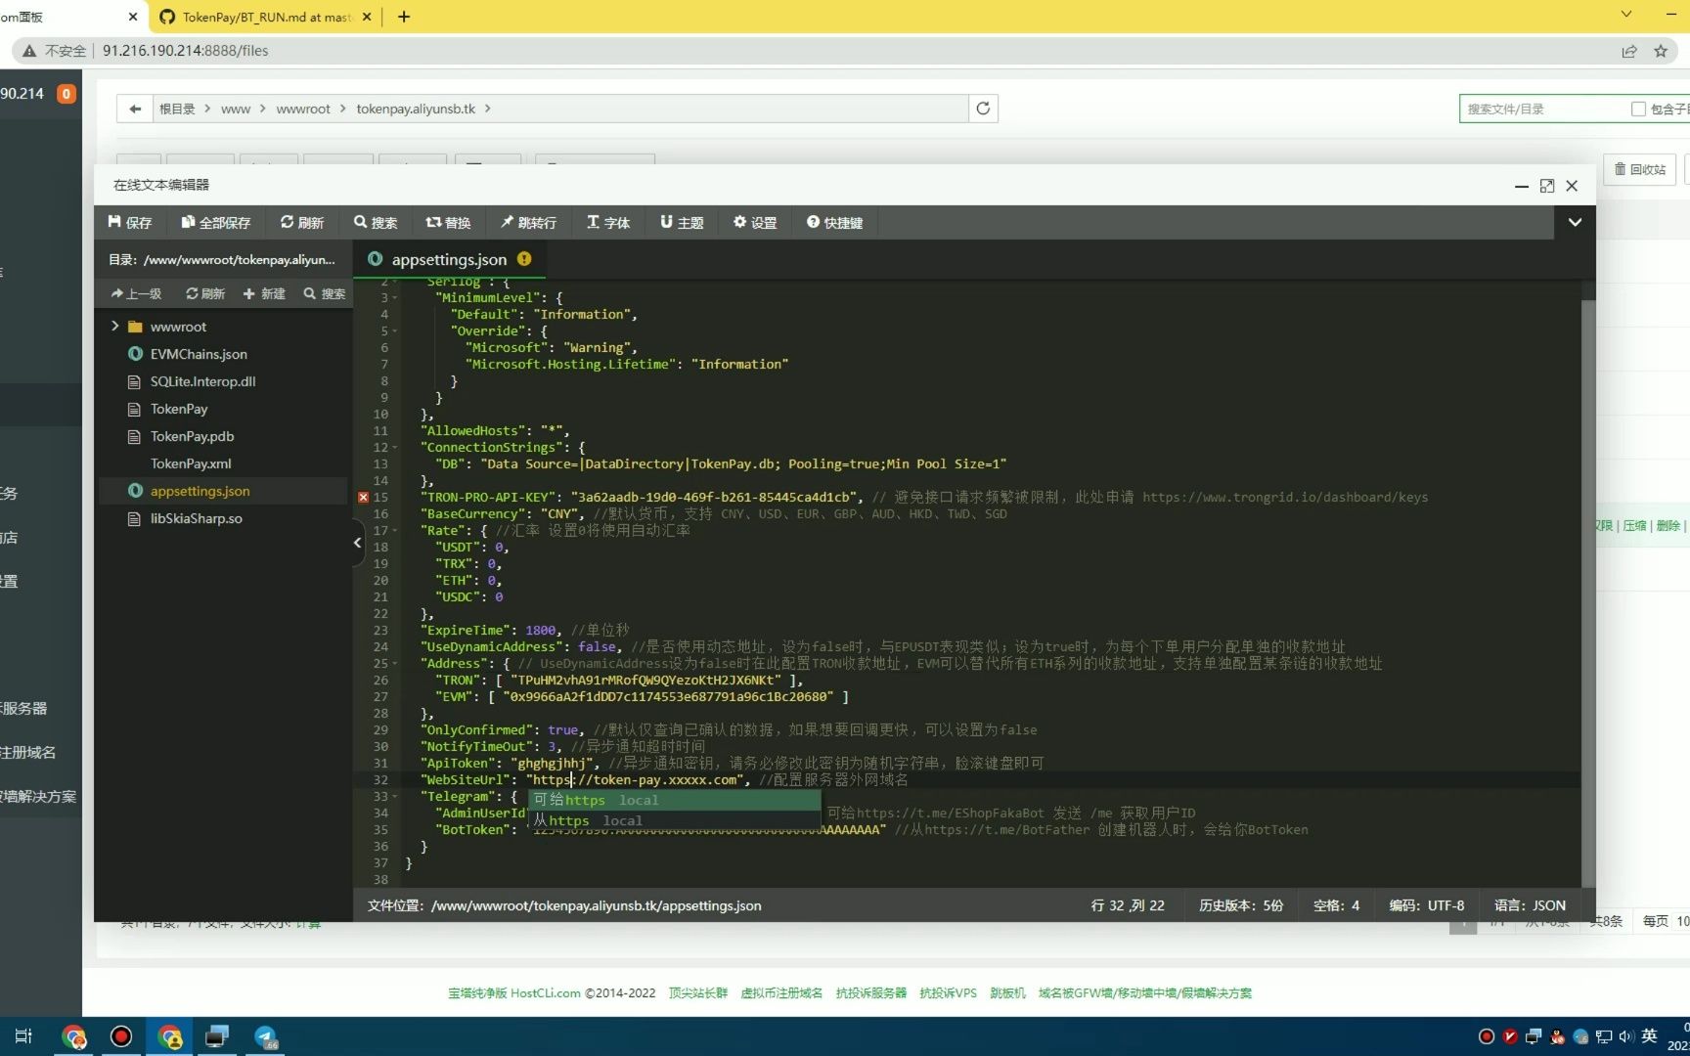This screenshot has height=1056, width=1690.
Task: Maximize the online text editor dialog
Action: [x=1547, y=186]
